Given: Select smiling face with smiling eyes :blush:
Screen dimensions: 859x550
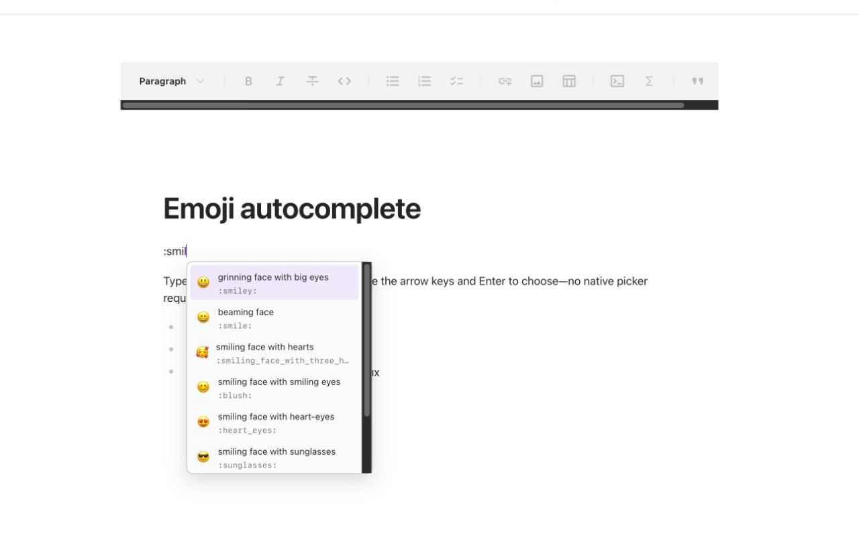Looking at the screenshot, I should coord(274,387).
